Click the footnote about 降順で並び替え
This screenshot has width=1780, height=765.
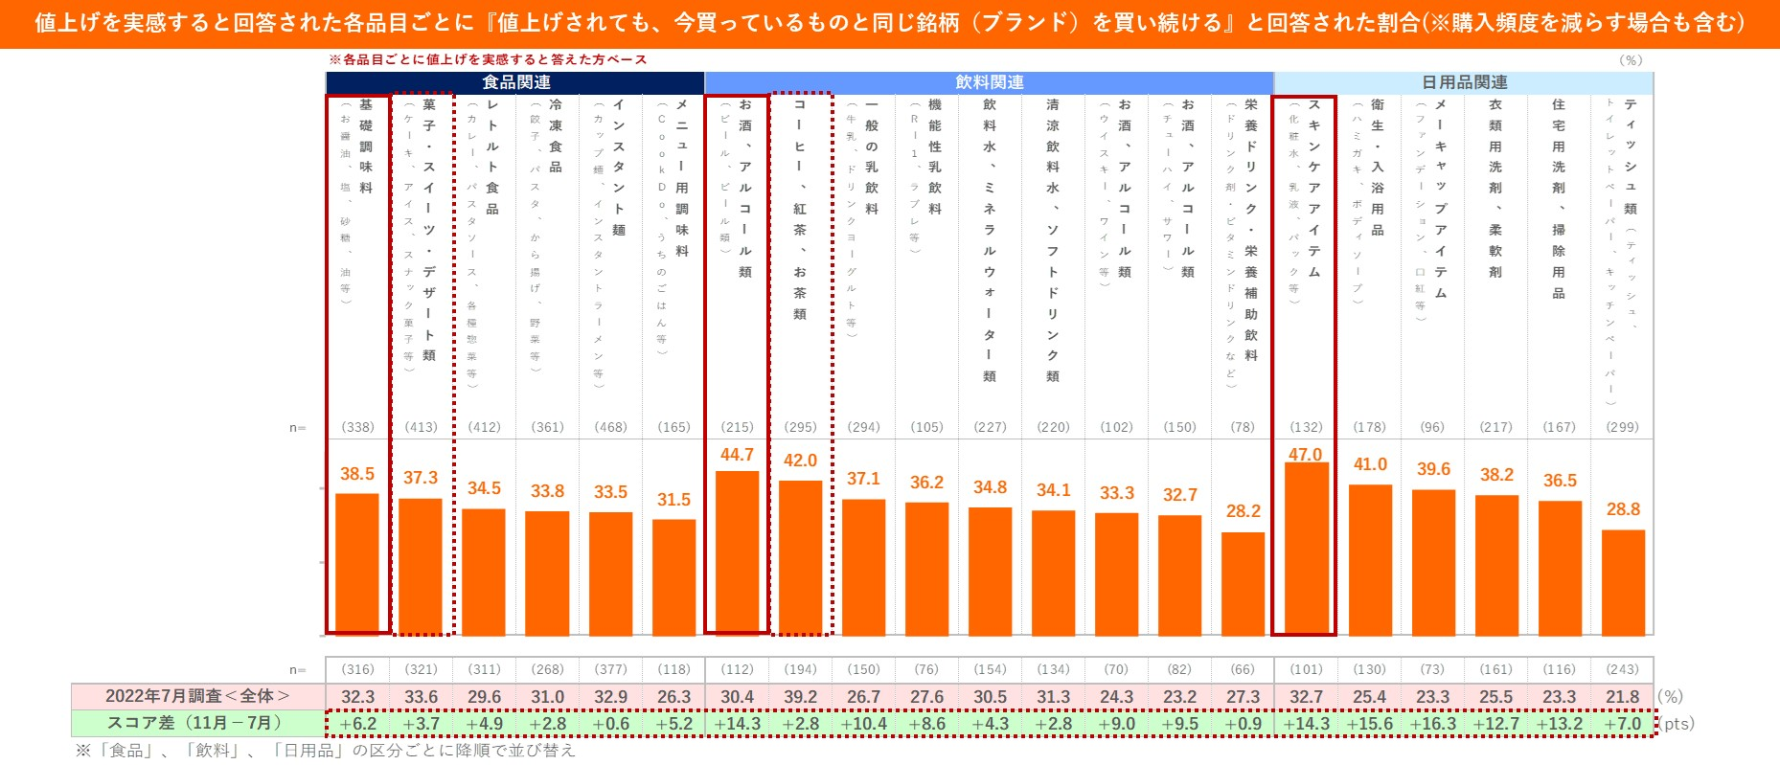click(x=326, y=750)
